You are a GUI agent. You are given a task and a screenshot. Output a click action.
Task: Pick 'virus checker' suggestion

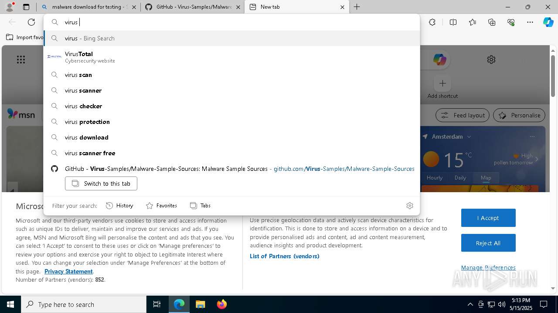231,106
